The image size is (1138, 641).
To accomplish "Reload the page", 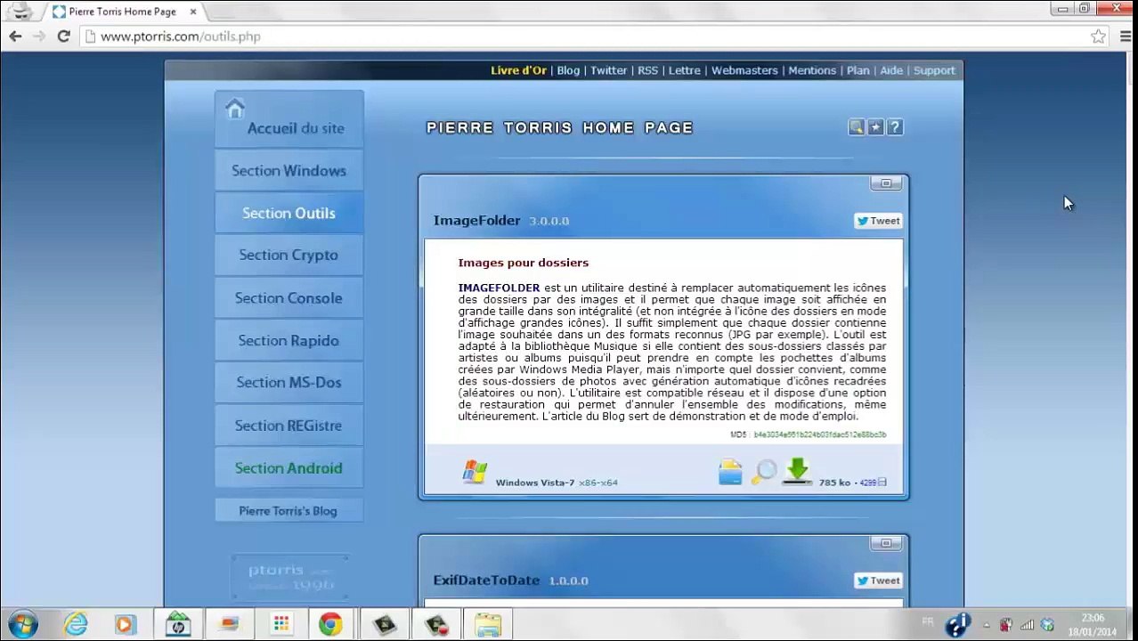I will click(x=63, y=37).
